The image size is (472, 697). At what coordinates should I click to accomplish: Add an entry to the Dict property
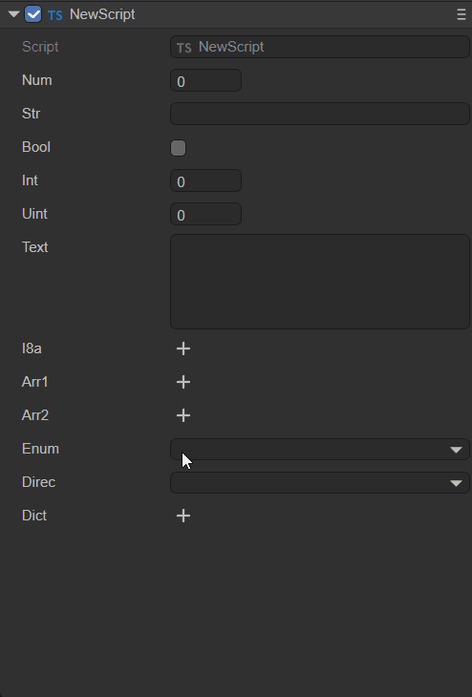pos(183,516)
